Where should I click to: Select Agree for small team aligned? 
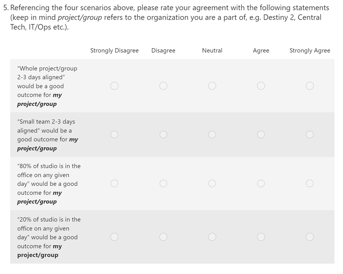261,135
